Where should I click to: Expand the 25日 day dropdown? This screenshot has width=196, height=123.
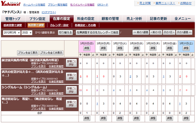pyautogui.click(x=27, y=33)
